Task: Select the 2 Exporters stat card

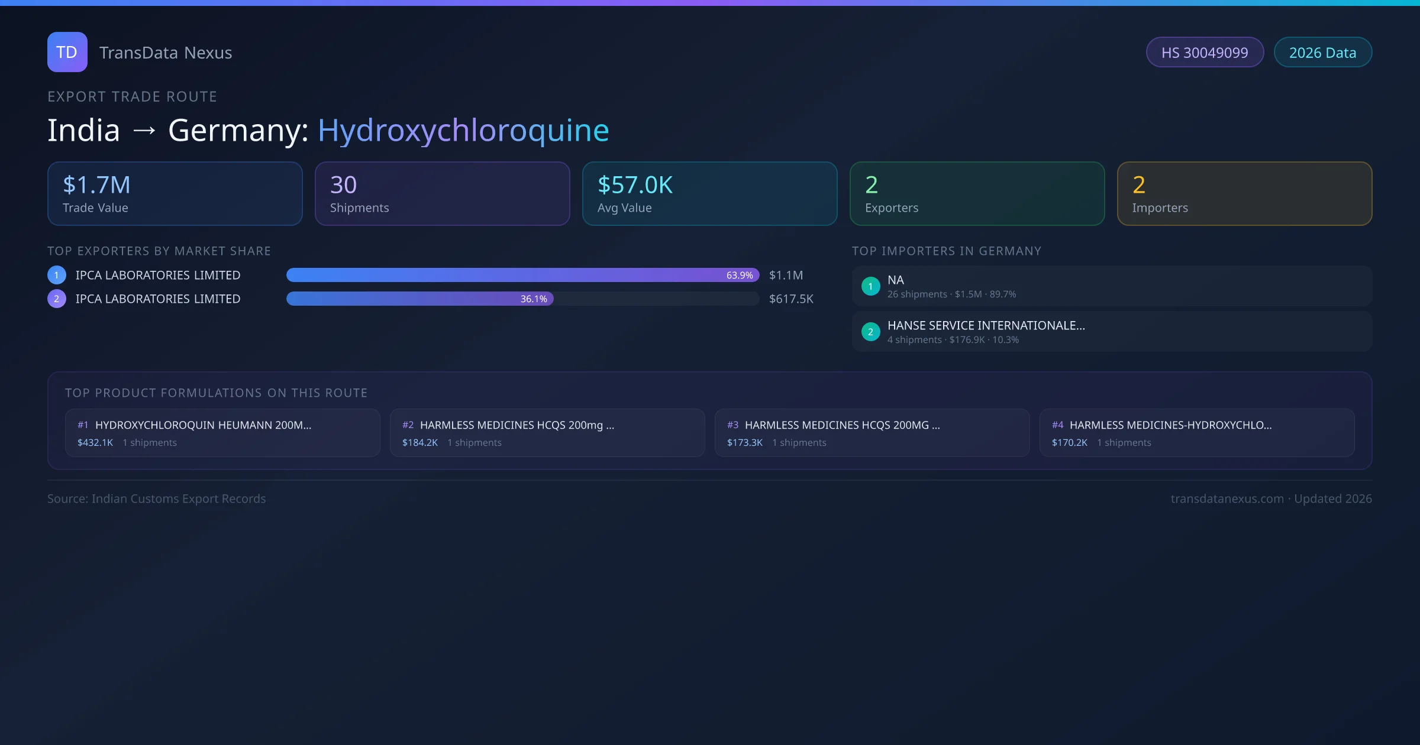Action: (977, 194)
